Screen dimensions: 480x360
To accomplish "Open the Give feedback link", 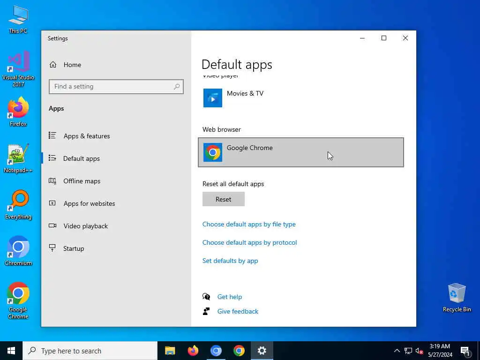I will [238, 311].
